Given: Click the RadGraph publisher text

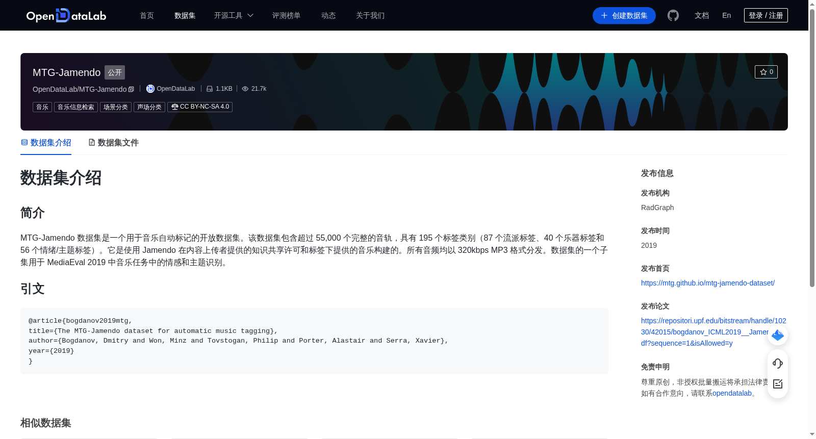Looking at the screenshot, I should coord(657,208).
